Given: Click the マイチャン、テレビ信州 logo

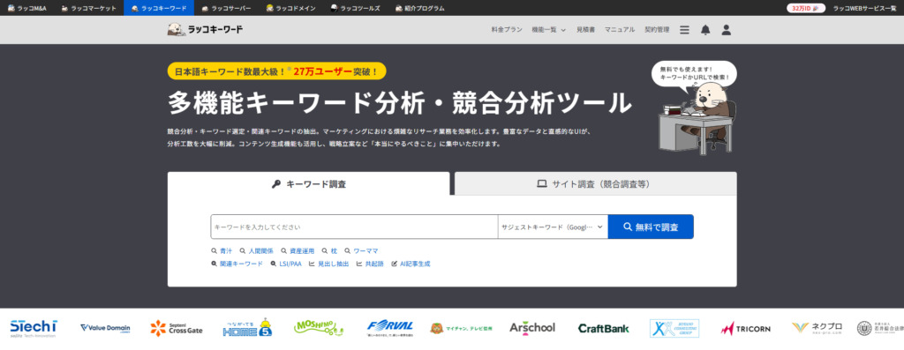Looking at the screenshot, I should (460, 328).
